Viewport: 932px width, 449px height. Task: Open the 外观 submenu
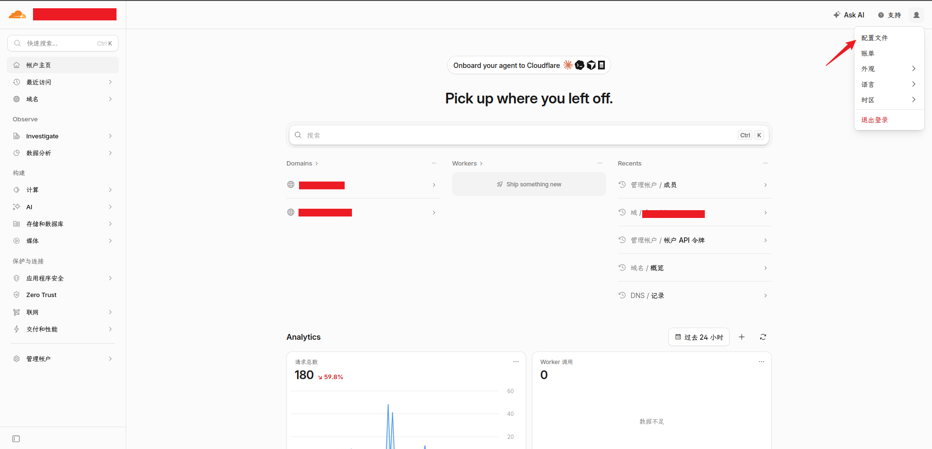pos(889,69)
